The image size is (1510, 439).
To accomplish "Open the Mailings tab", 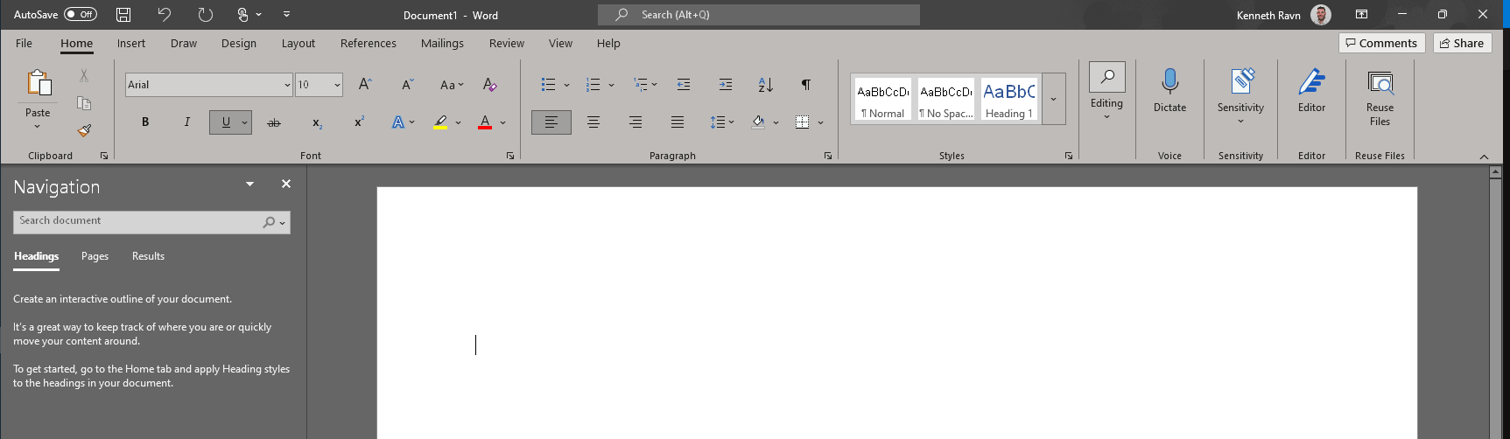I will 442,43.
